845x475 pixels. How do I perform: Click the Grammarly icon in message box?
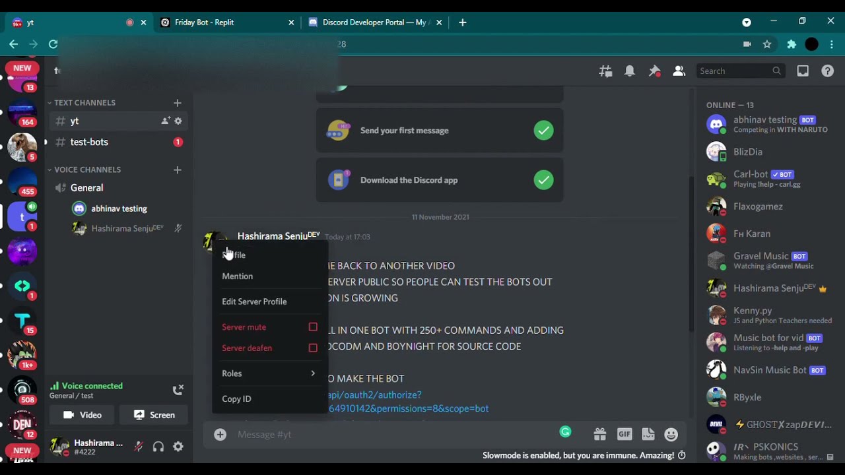pyautogui.click(x=565, y=432)
